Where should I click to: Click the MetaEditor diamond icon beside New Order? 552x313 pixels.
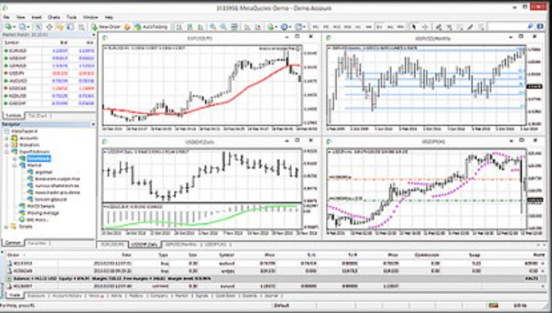pyautogui.click(x=127, y=26)
